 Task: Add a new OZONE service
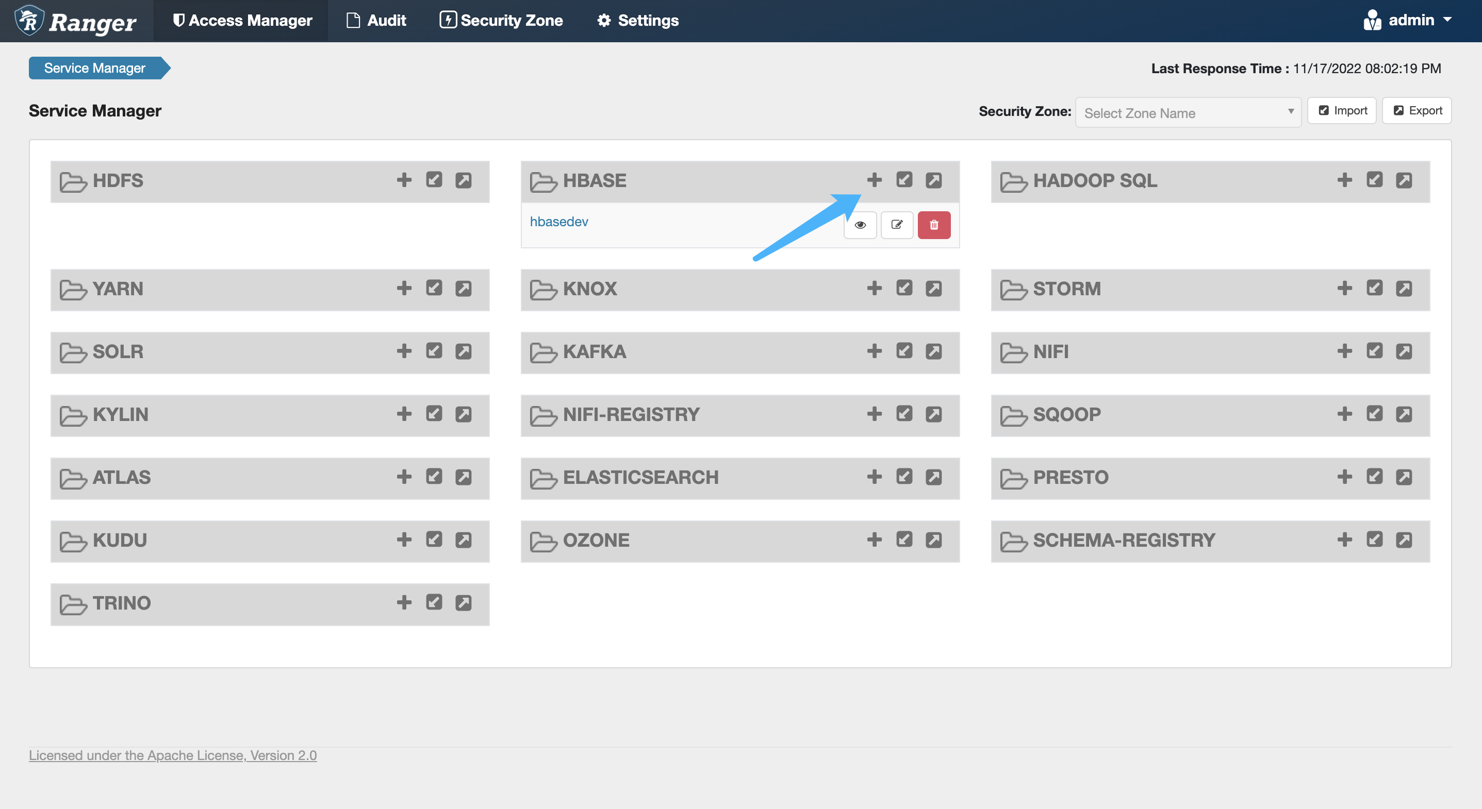pos(874,540)
